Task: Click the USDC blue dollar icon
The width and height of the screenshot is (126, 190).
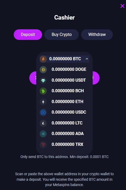Action: [43, 113]
